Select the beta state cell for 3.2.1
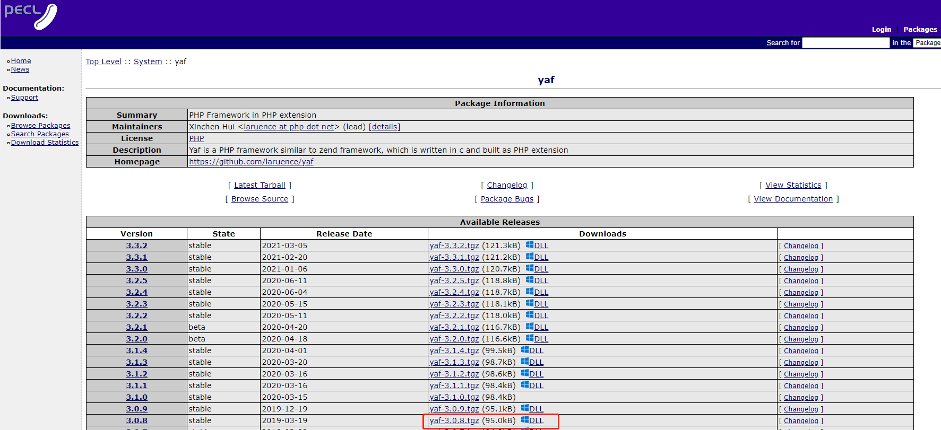Viewport: 941px width, 430px height. point(223,327)
